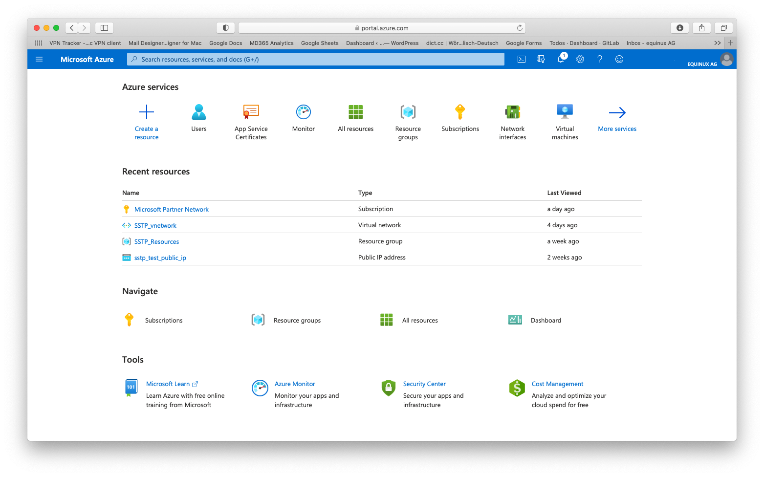Open the feedback smiley icon
The image size is (764, 477).
pos(619,59)
